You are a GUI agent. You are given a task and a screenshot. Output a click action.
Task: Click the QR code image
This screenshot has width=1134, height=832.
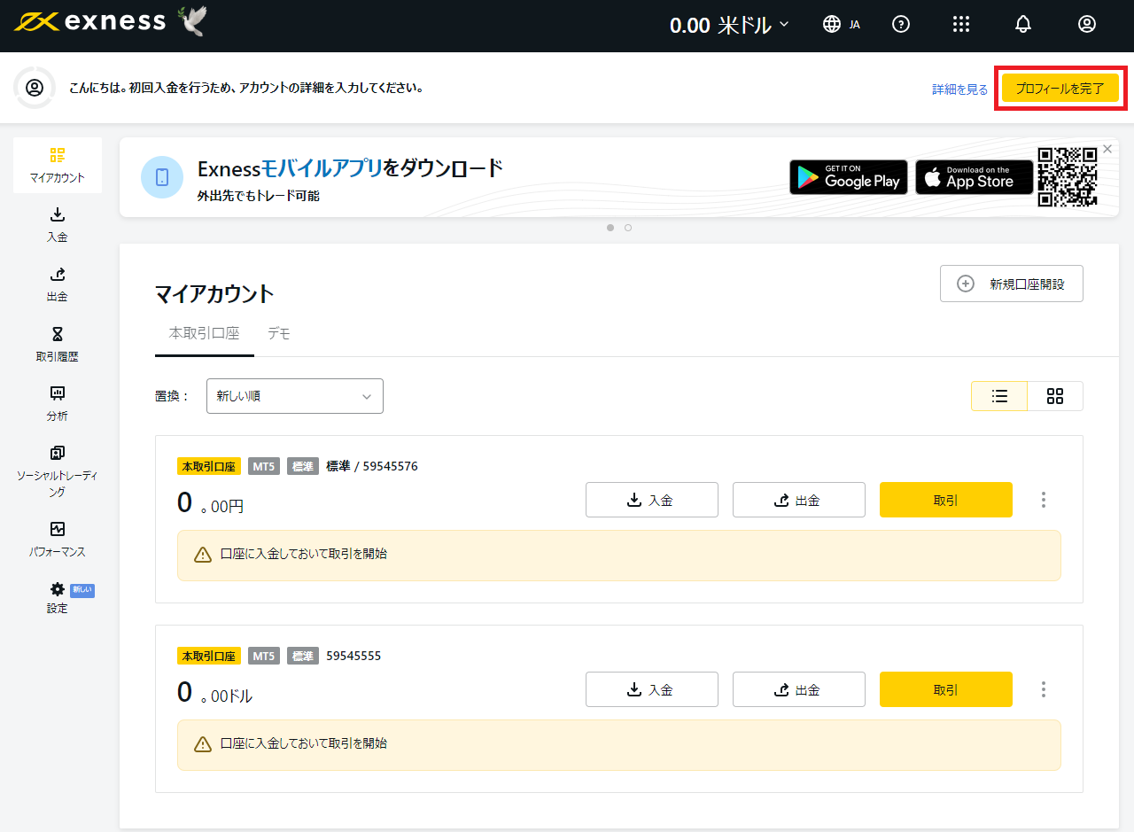[x=1068, y=176]
